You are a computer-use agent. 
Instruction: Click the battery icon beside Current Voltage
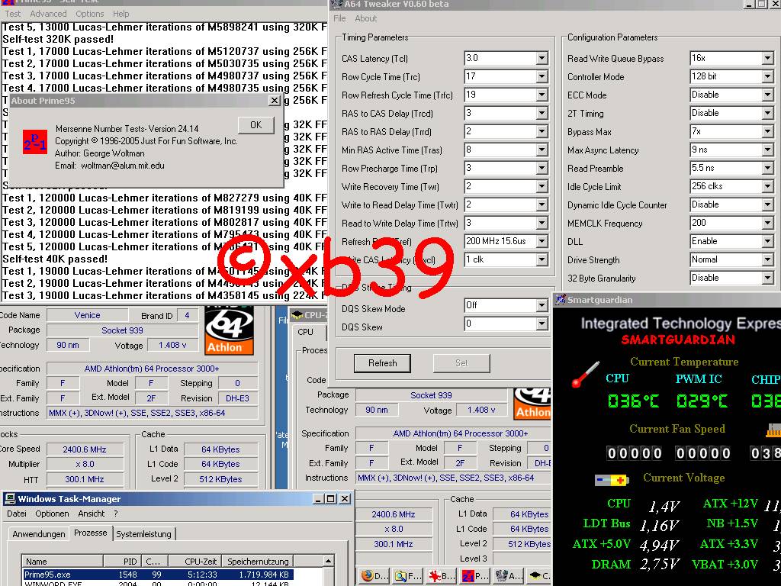click(612, 480)
